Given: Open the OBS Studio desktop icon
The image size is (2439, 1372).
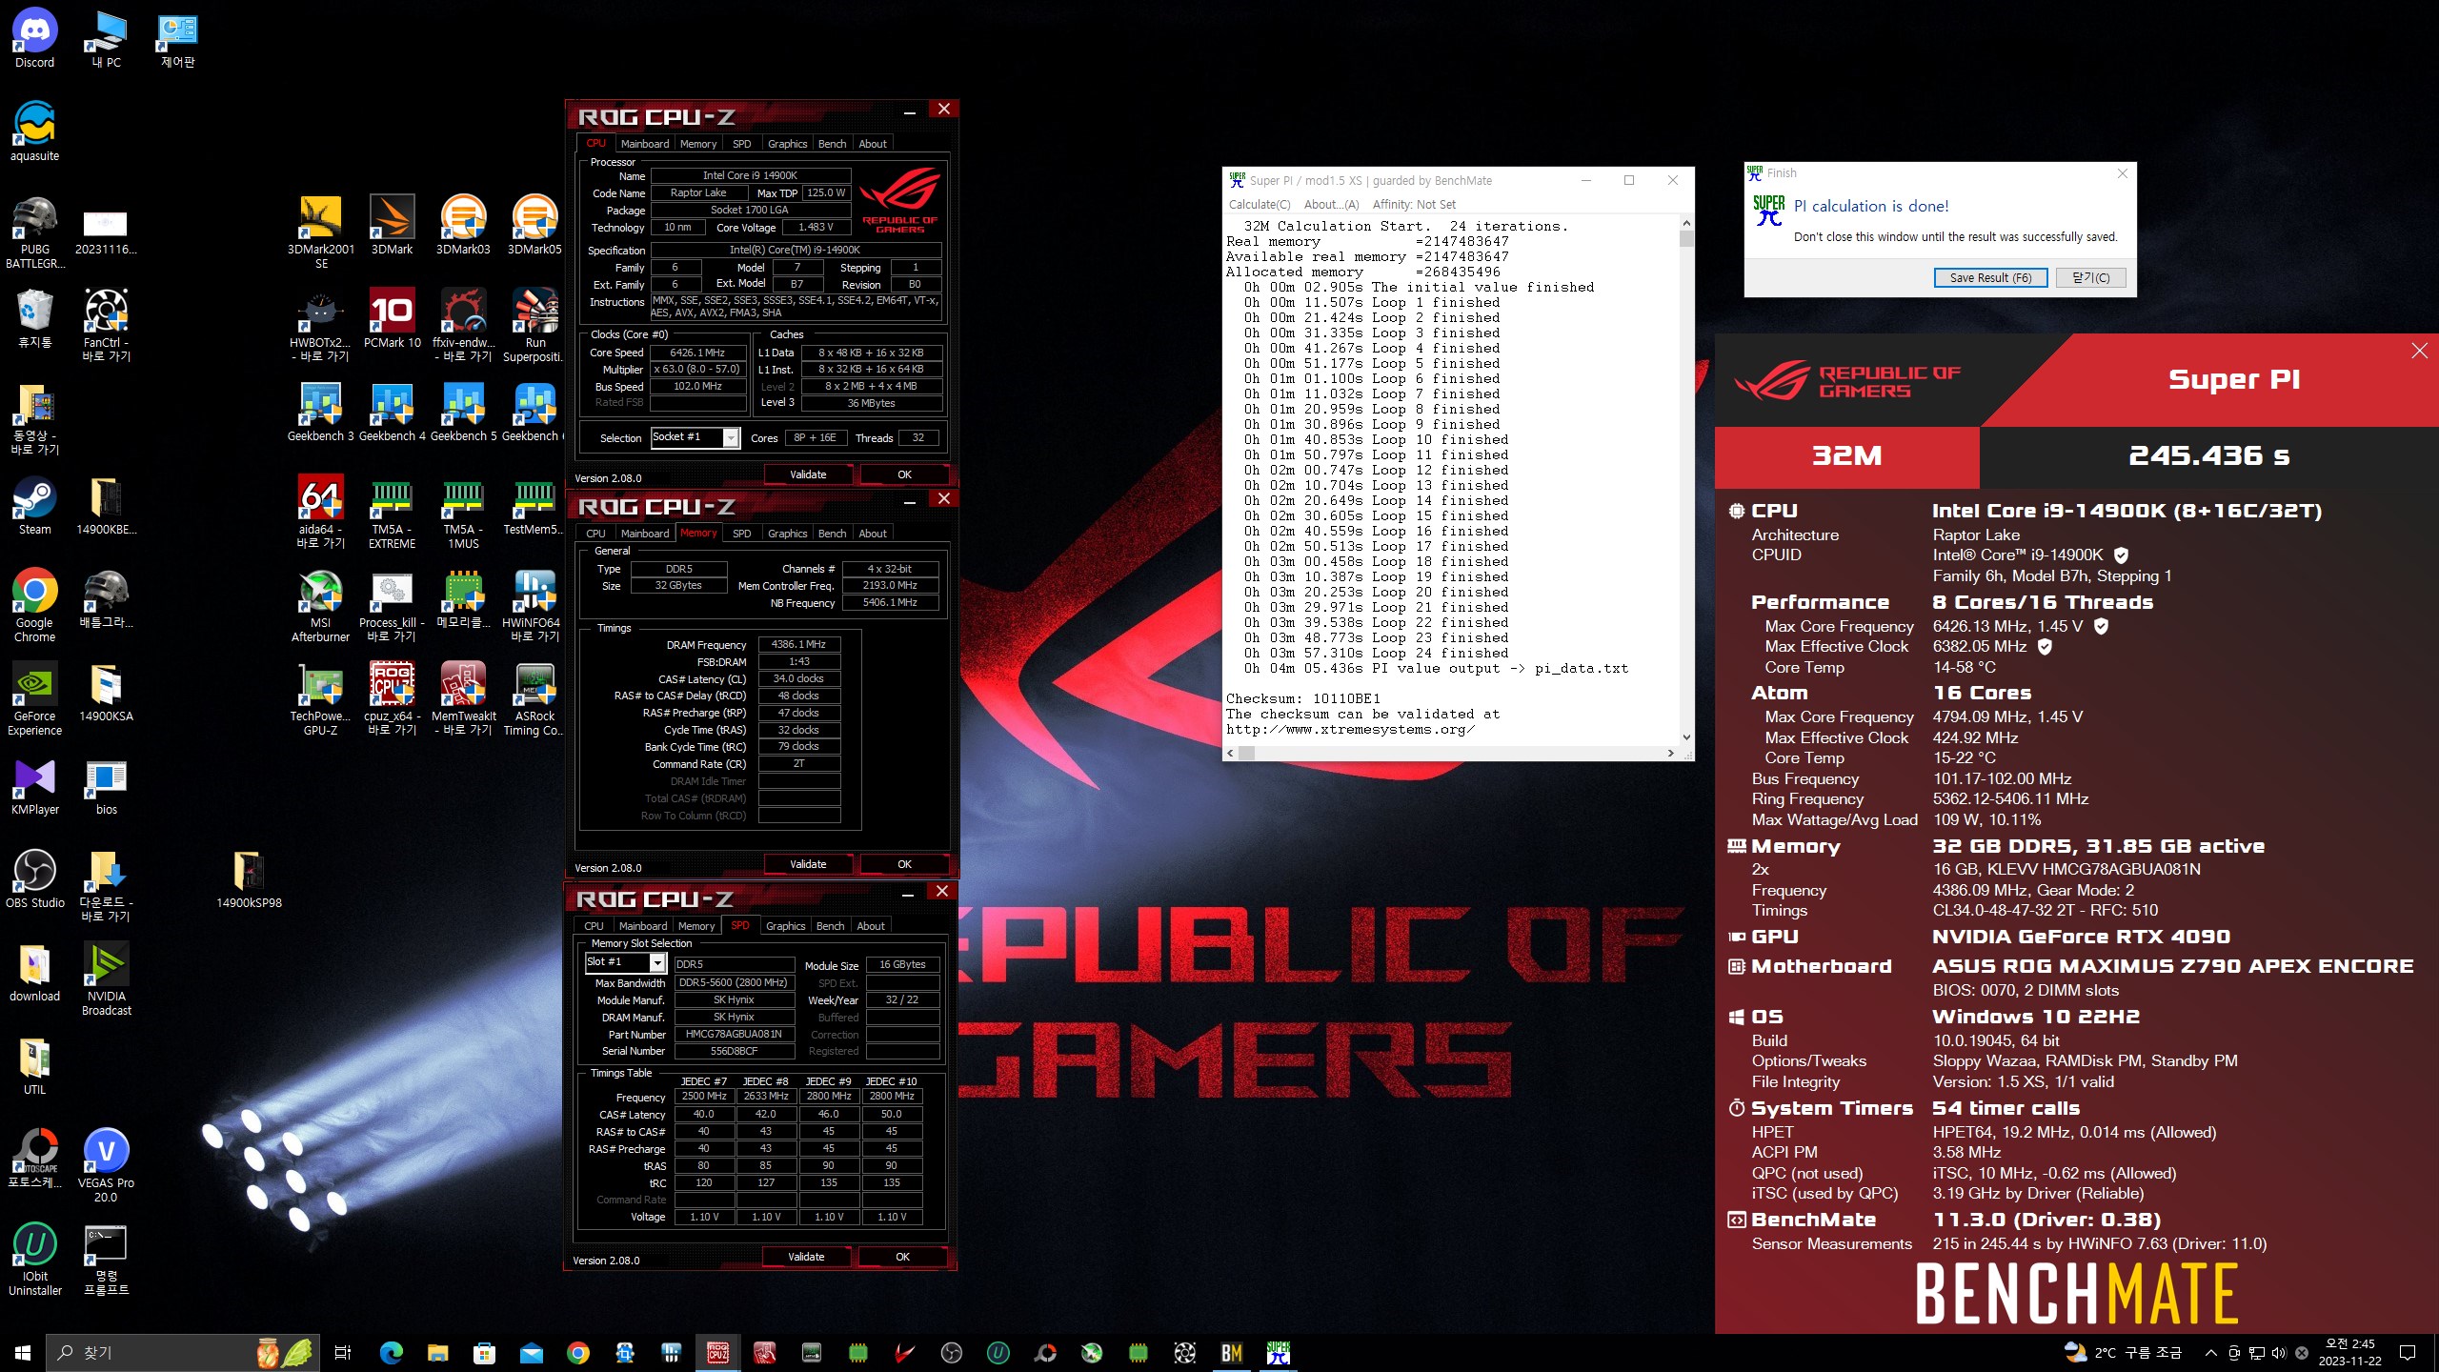Looking at the screenshot, I should (x=34, y=878).
